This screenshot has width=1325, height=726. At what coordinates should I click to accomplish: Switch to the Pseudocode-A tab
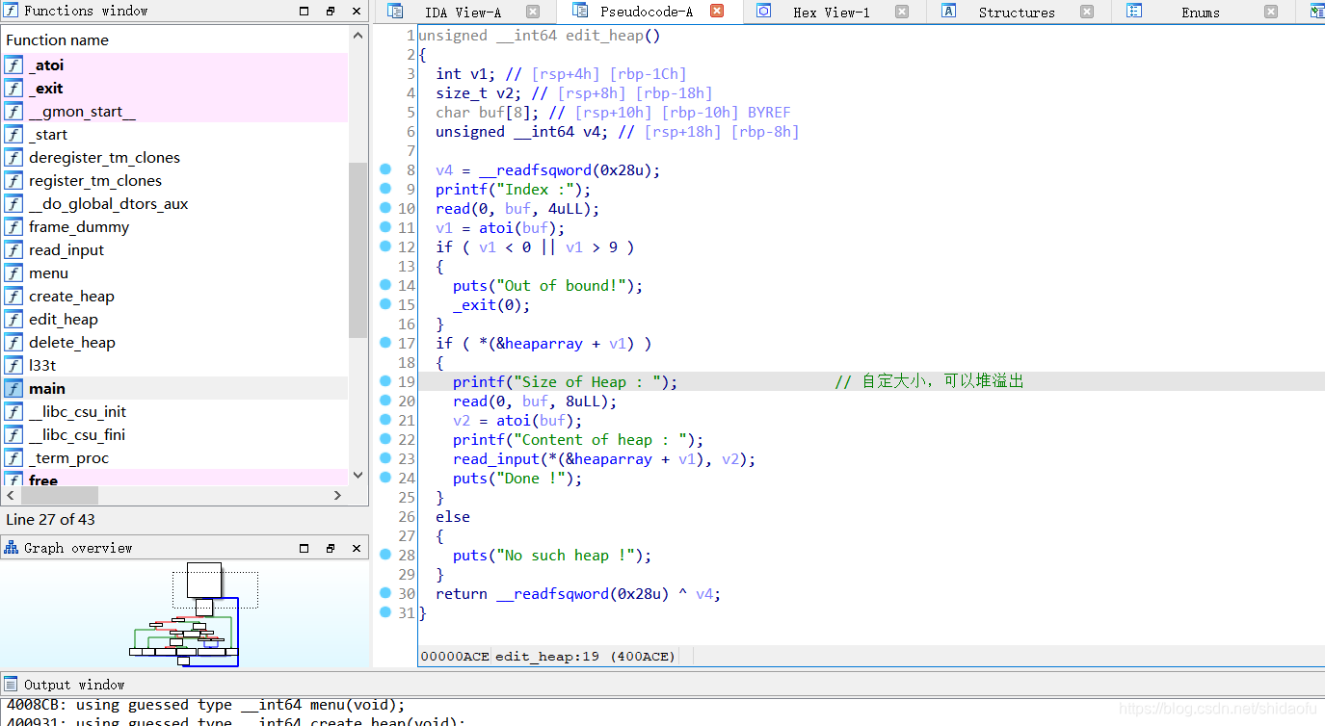pyautogui.click(x=647, y=13)
